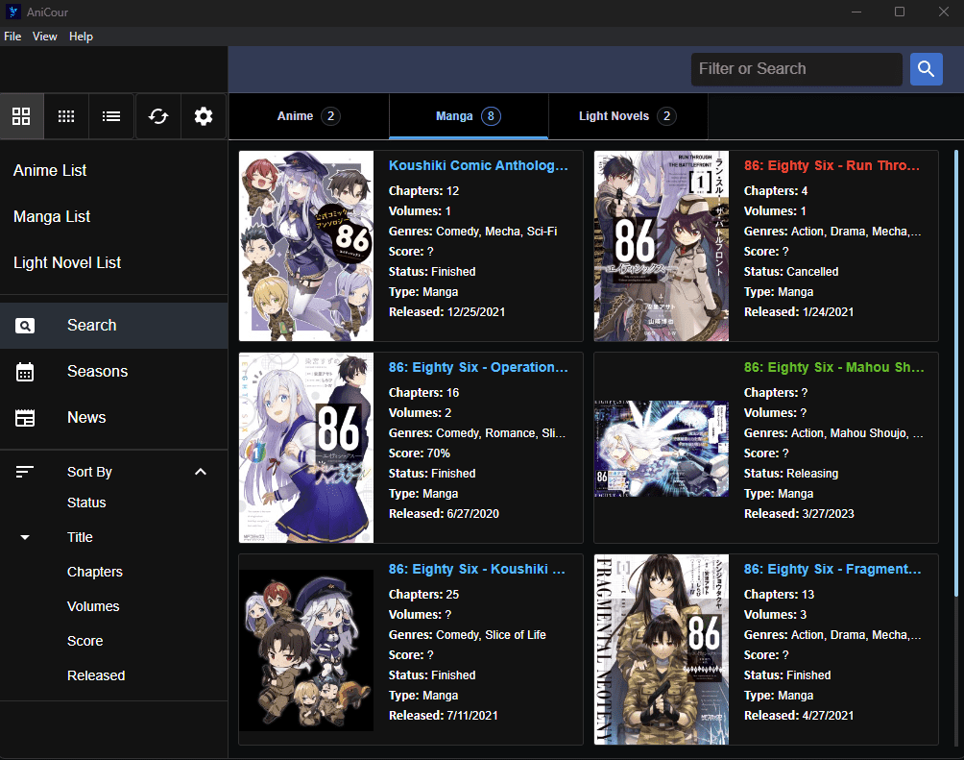Click 'Score: 70%' on Operation card
The image size is (964, 760).
420,454
